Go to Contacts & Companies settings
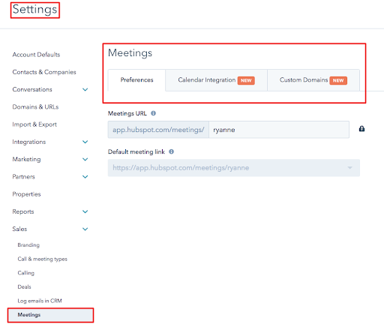 click(44, 72)
